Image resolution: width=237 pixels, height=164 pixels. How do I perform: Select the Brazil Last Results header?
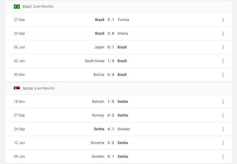38,7
